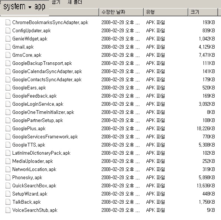Image resolution: width=221 pixels, height=220 pixels.
Task: Click the 5,898KB size value
Action: pyautogui.click(x=207, y=177)
